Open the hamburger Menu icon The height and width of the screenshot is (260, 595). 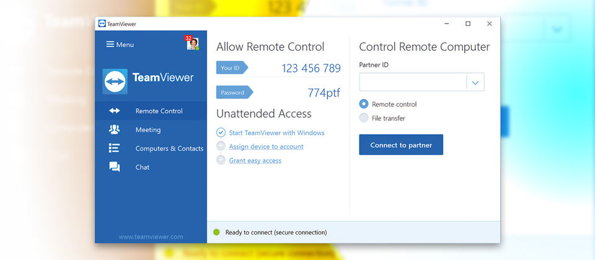tap(110, 45)
